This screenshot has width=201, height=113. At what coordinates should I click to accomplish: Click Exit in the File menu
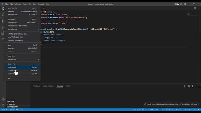pyautogui.click(x=22, y=78)
